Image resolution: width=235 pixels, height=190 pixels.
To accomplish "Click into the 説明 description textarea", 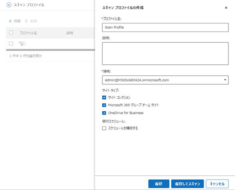I will 165,53.
